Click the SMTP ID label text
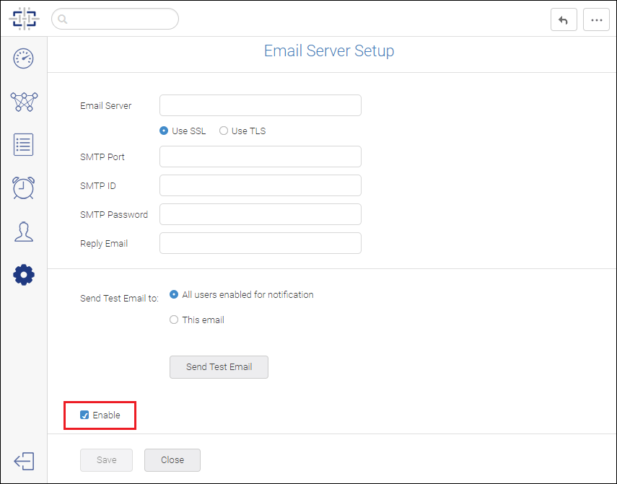 98,186
